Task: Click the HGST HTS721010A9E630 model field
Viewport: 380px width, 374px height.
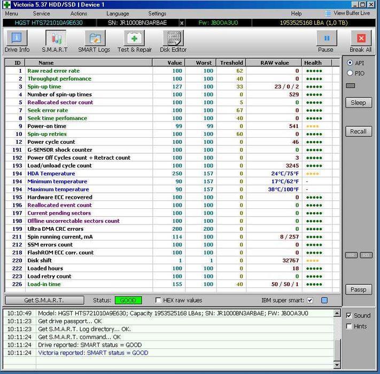Action: pos(49,23)
